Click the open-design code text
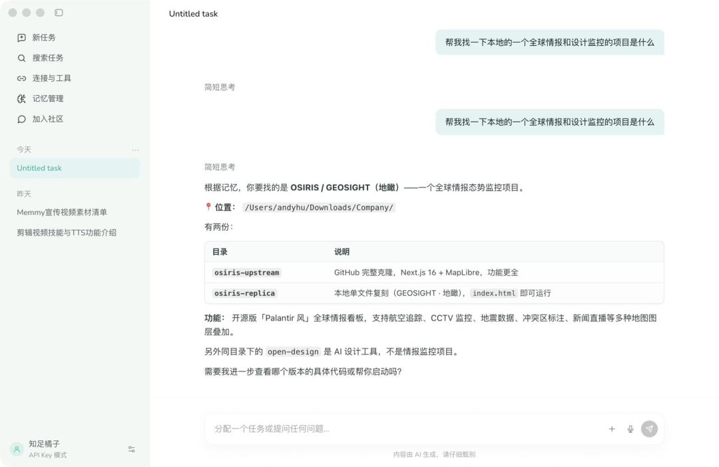 pos(293,352)
